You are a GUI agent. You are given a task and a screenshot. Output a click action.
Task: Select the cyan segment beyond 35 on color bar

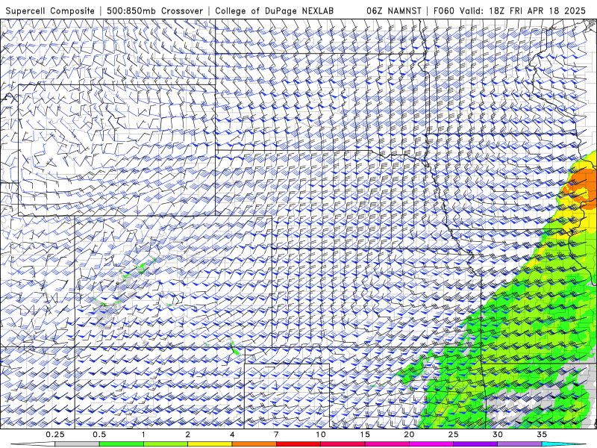pyautogui.click(x=563, y=444)
